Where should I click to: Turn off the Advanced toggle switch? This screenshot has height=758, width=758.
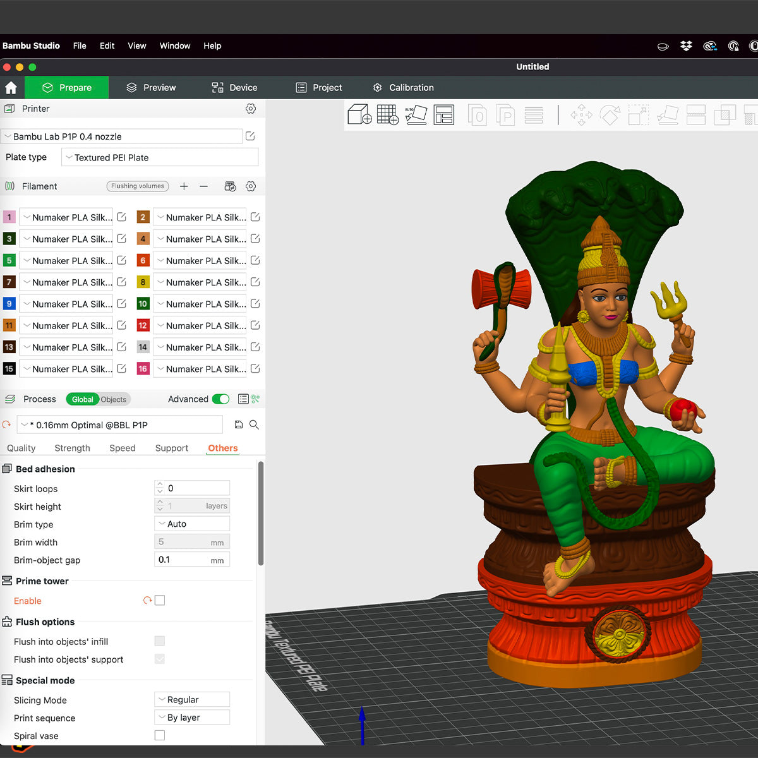220,399
